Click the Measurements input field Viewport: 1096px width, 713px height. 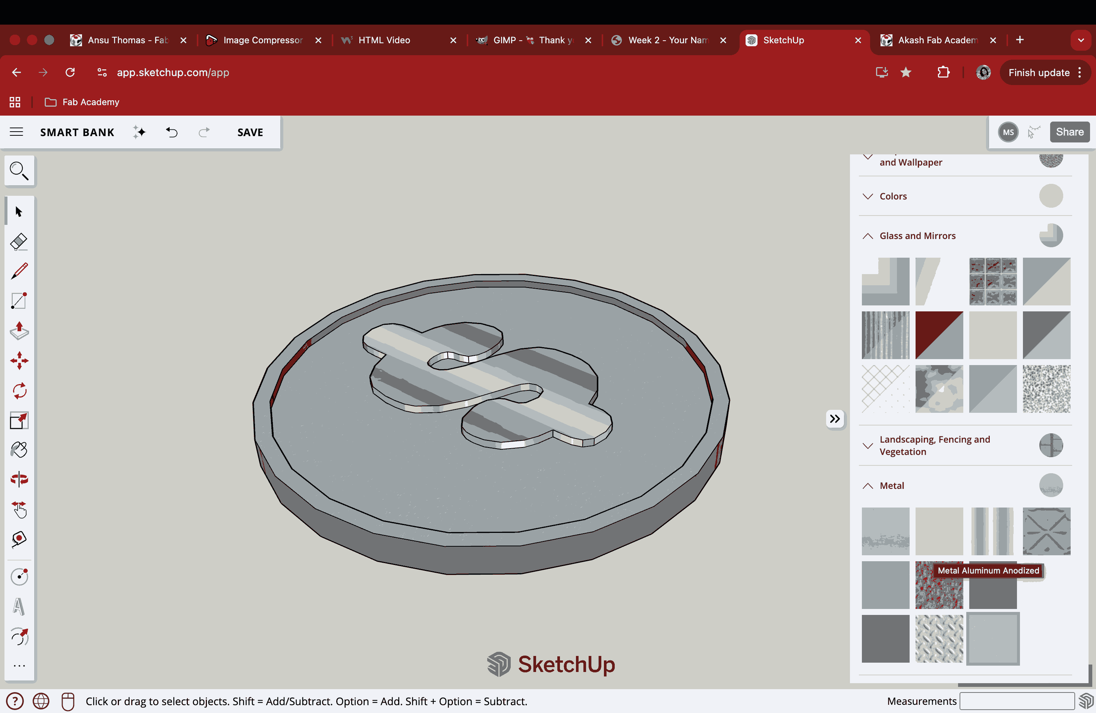pos(1017,701)
